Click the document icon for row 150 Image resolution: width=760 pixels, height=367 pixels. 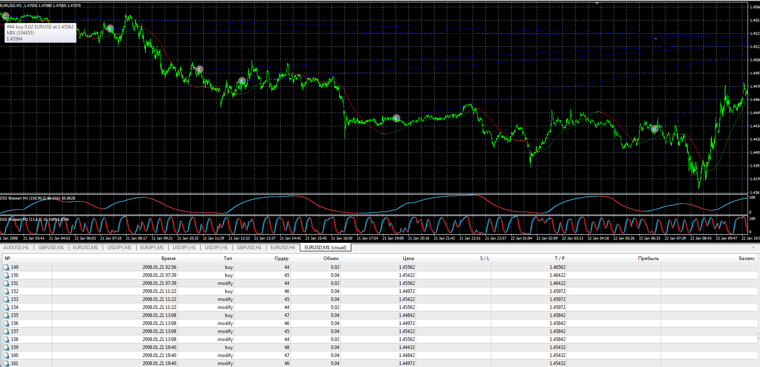6,275
